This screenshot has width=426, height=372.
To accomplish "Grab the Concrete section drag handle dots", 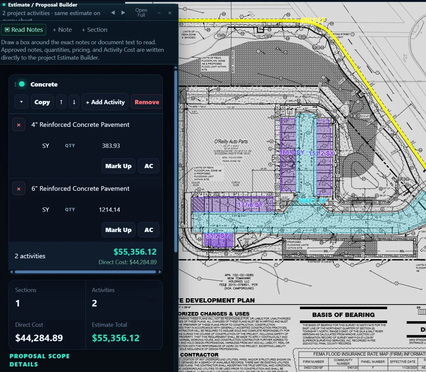I will click(15, 84).
